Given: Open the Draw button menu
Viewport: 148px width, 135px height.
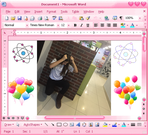Looking at the screenshot, I should click(9, 125).
